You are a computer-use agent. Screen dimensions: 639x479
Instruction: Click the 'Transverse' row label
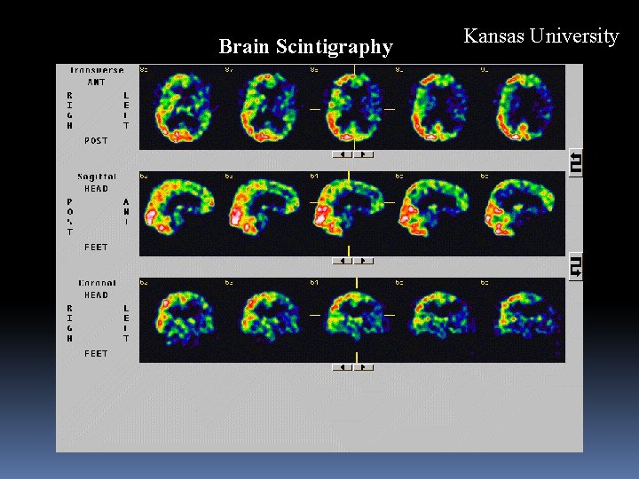point(97,70)
